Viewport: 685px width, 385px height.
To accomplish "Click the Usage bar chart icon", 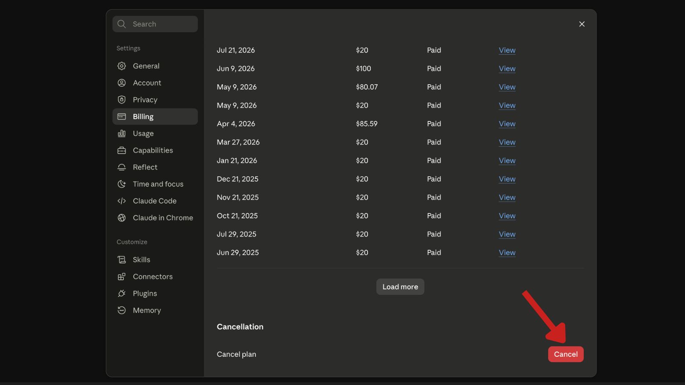I will click(x=122, y=133).
